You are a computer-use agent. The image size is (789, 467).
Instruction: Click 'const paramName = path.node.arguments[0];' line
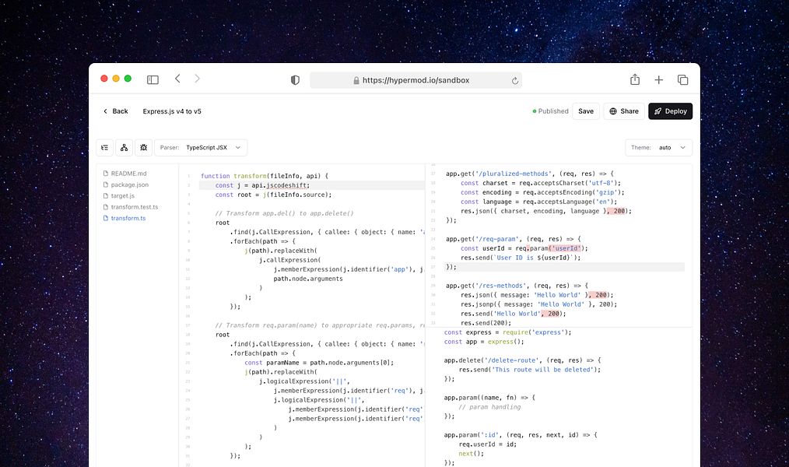[x=319, y=363]
